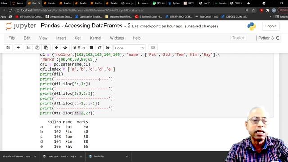This screenshot has width=288, height=162.
Task: Click output row with Kim
Action: point(64,141)
